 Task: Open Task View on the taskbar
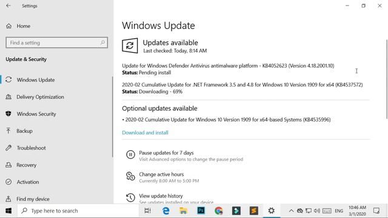147,211
